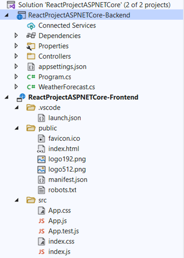This screenshot has width=184, height=258.
Task: Open index.css file name
Action: [61, 242]
